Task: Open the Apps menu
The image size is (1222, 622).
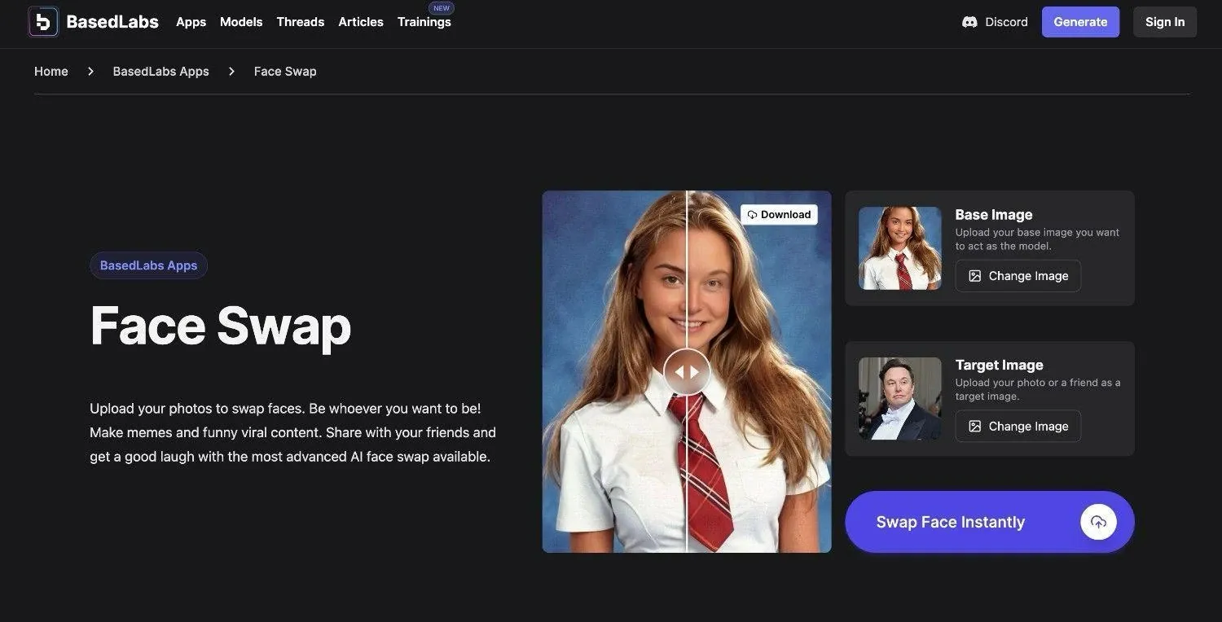Action: tap(191, 22)
